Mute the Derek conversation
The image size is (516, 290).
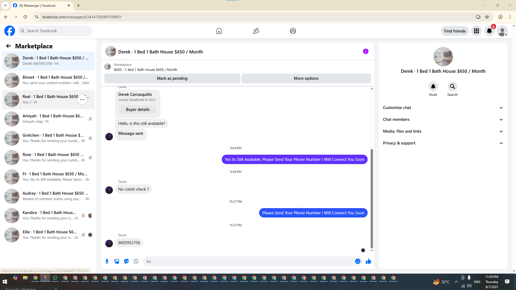(x=433, y=87)
